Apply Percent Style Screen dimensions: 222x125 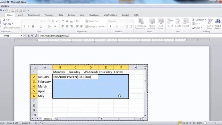pos(117,26)
